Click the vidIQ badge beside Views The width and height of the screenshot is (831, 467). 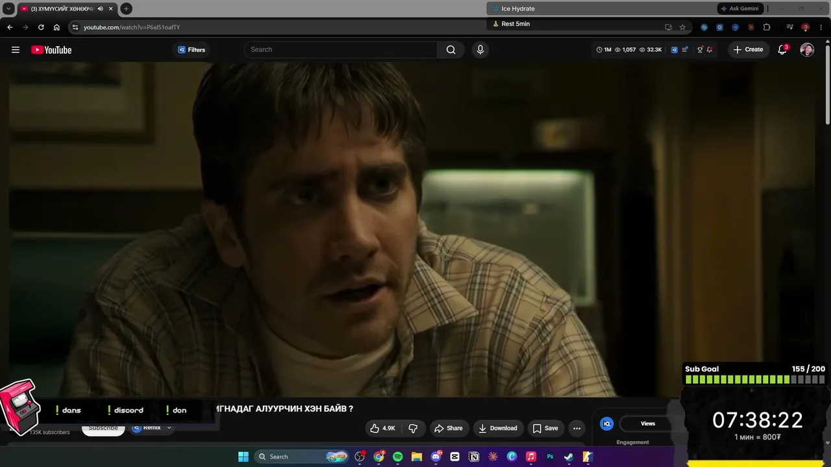click(x=607, y=424)
